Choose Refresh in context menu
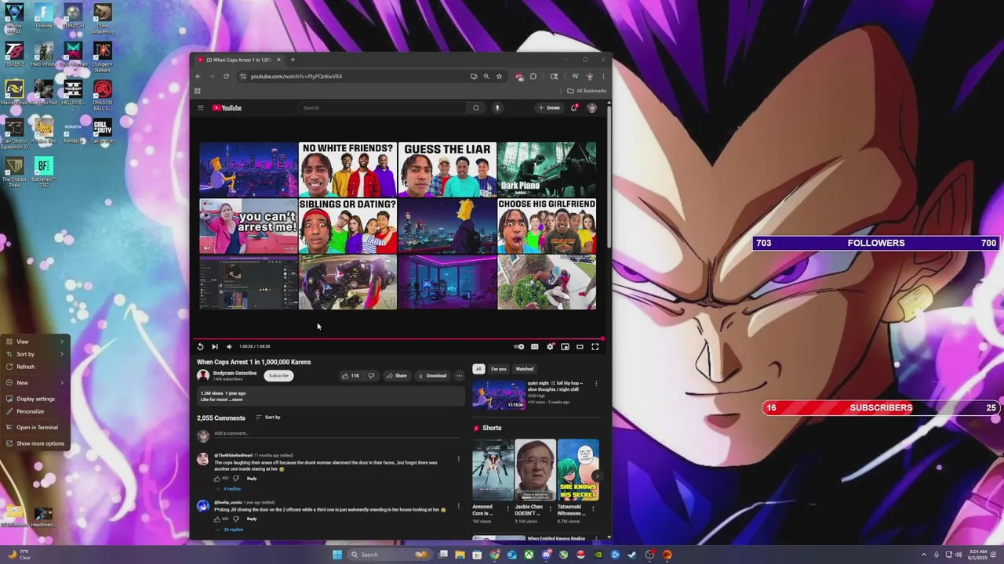 [35, 367]
